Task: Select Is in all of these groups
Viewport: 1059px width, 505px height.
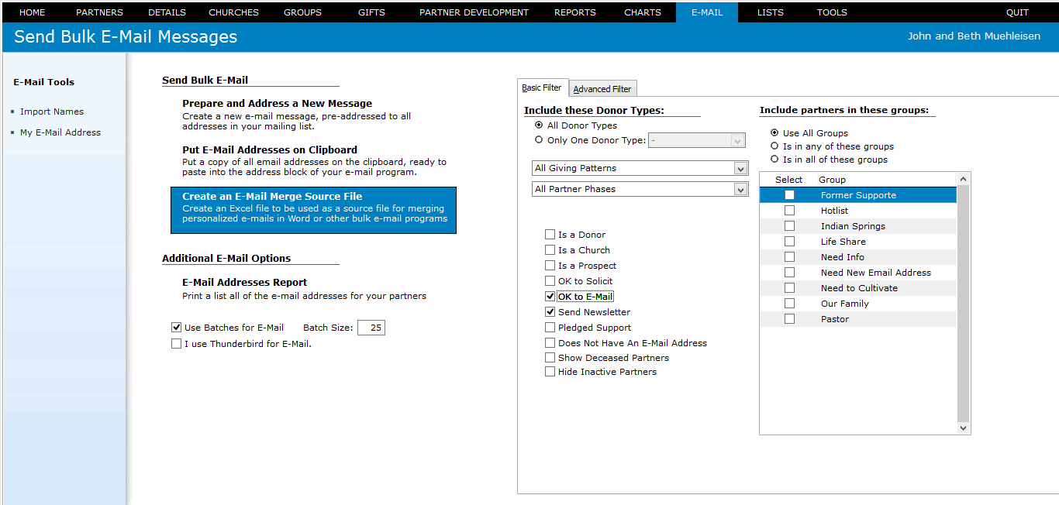Action: point(774,159)
